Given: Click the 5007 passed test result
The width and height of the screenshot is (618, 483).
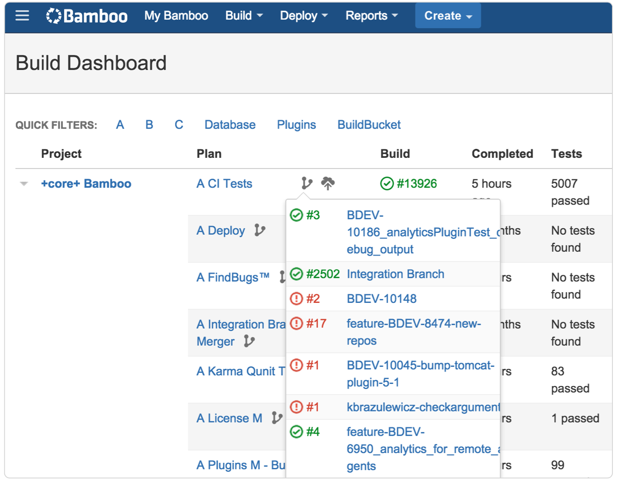Looking at the screenshot, I should (x=570, y=192).
